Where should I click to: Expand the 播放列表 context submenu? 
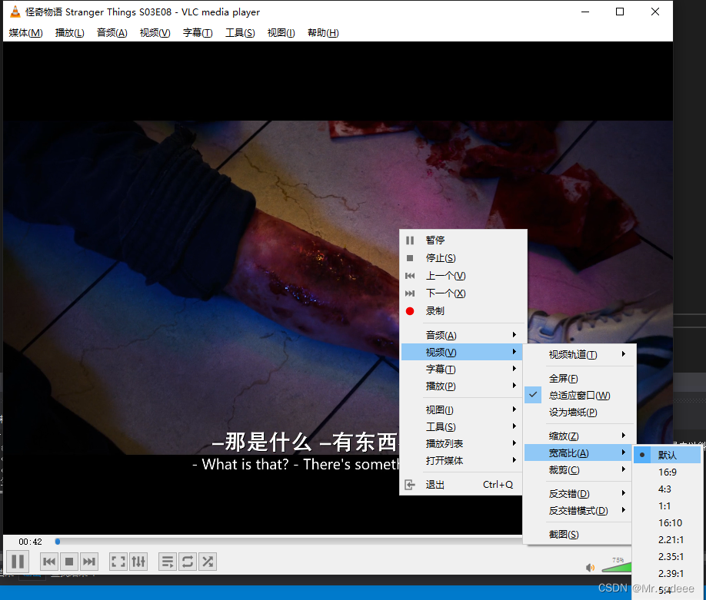[462, 443]
